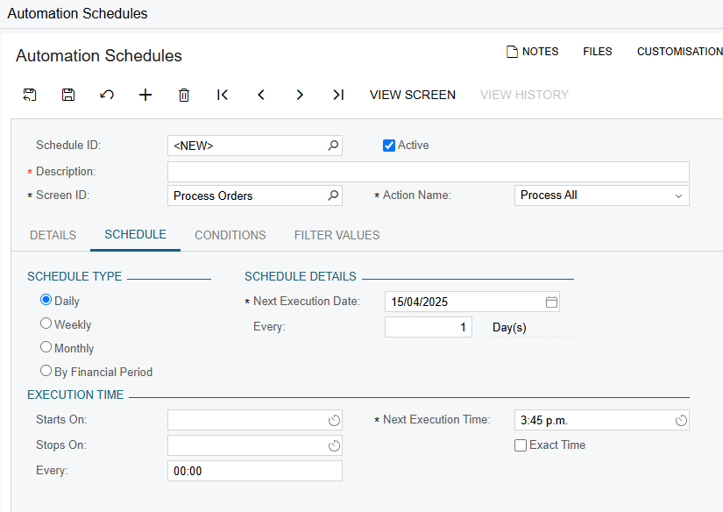Uncheck the Active checkbox
The width and height of the screenshot is (723, 512).
coord(389,146)
